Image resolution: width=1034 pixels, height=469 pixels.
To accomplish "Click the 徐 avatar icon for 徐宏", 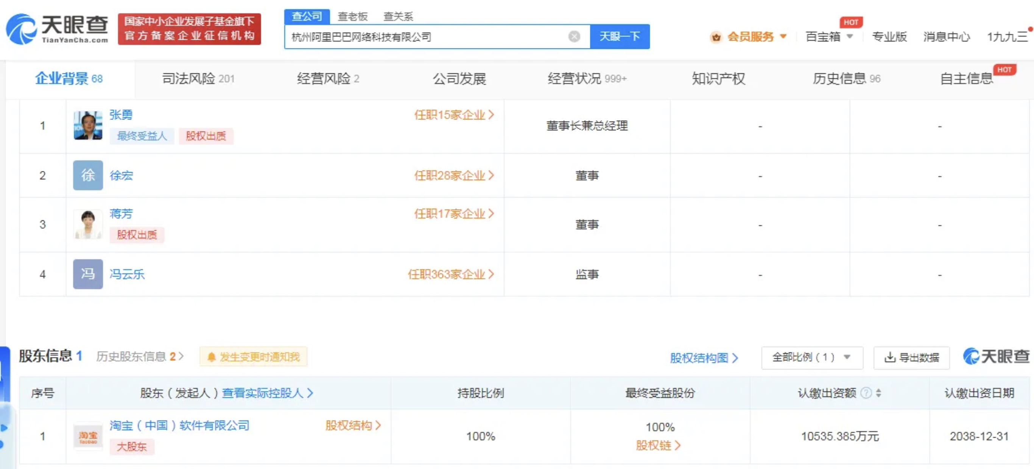I will (88, 175).
